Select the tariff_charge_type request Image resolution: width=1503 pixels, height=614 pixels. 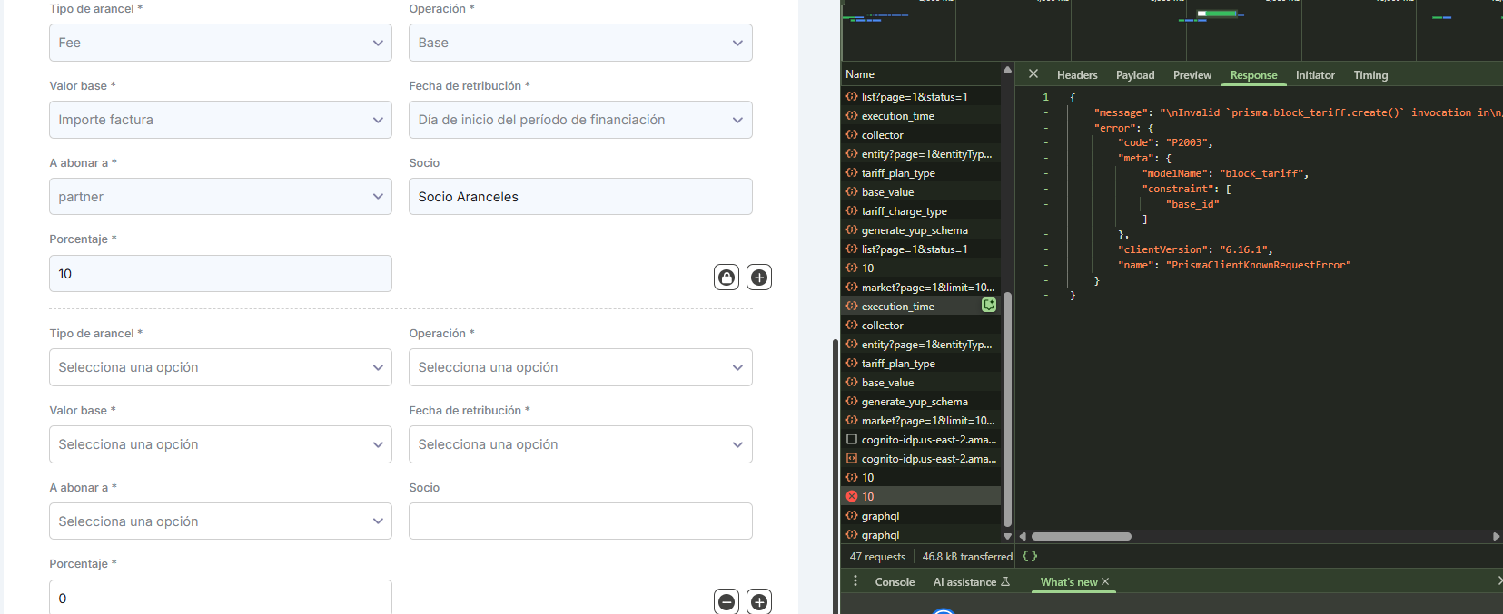pyautogui.click(x=904, y=211)
